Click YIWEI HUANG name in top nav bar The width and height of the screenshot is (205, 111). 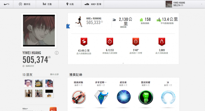[179, 3]
